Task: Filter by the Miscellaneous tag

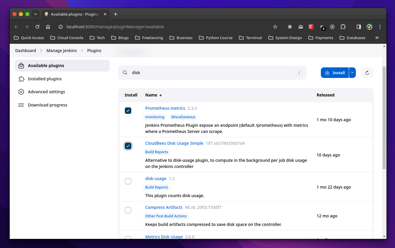Action: tap(183, 117)
